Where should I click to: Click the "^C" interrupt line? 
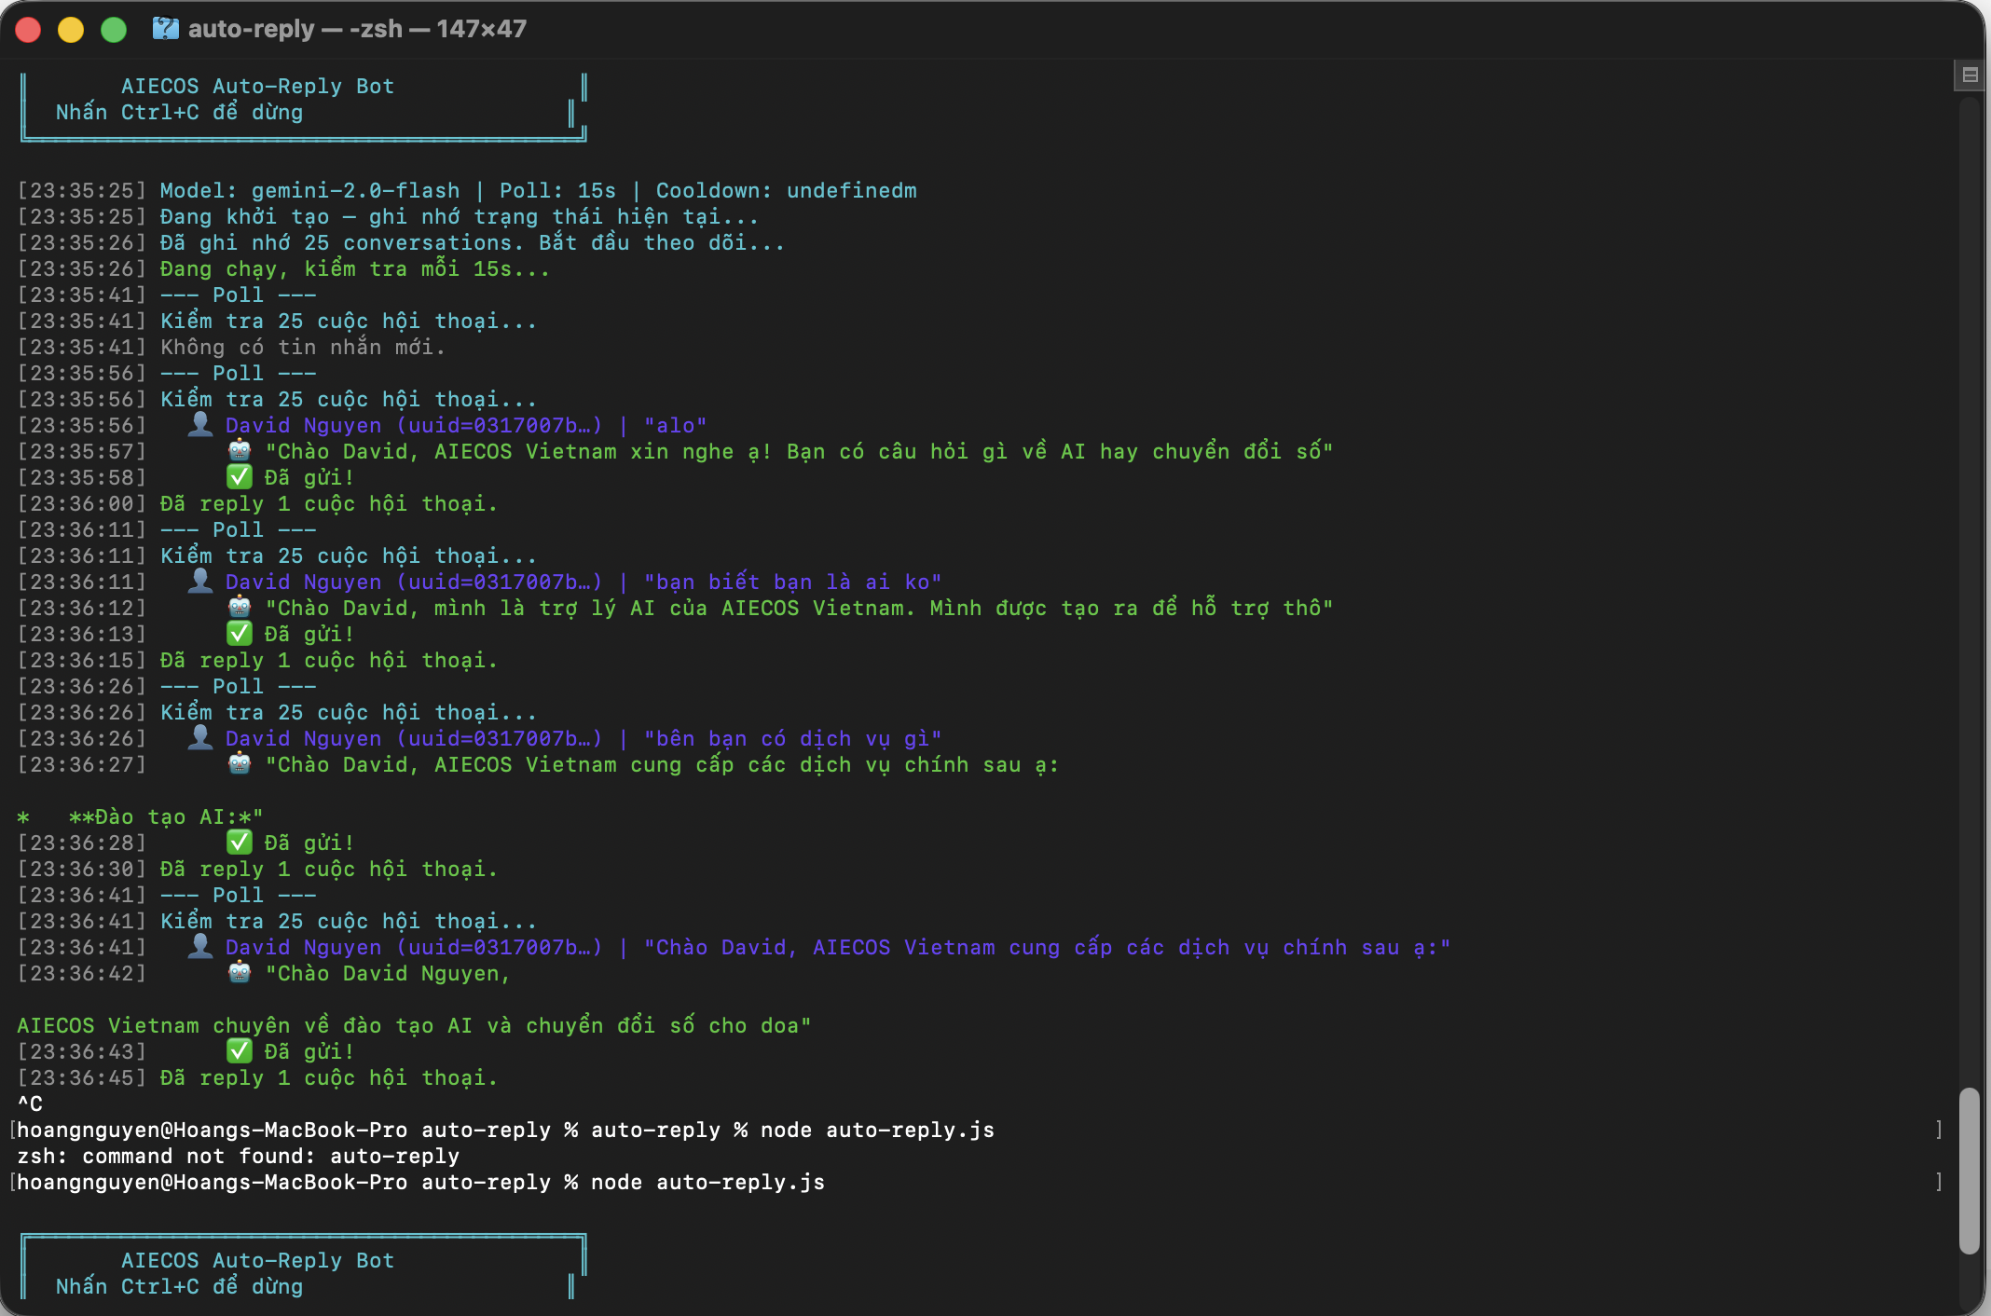(x=30, y=1104)
